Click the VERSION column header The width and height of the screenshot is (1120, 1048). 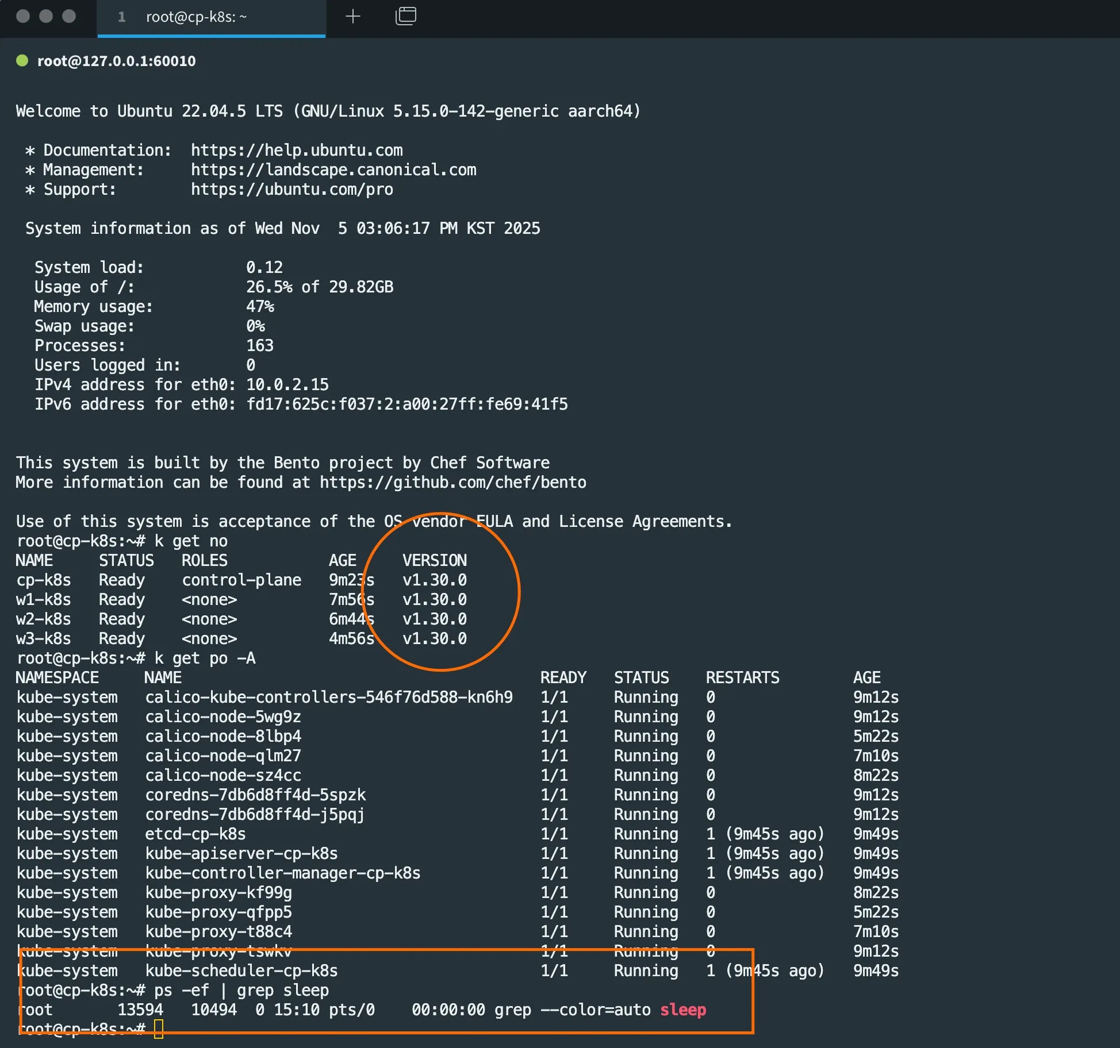(435, 561)
